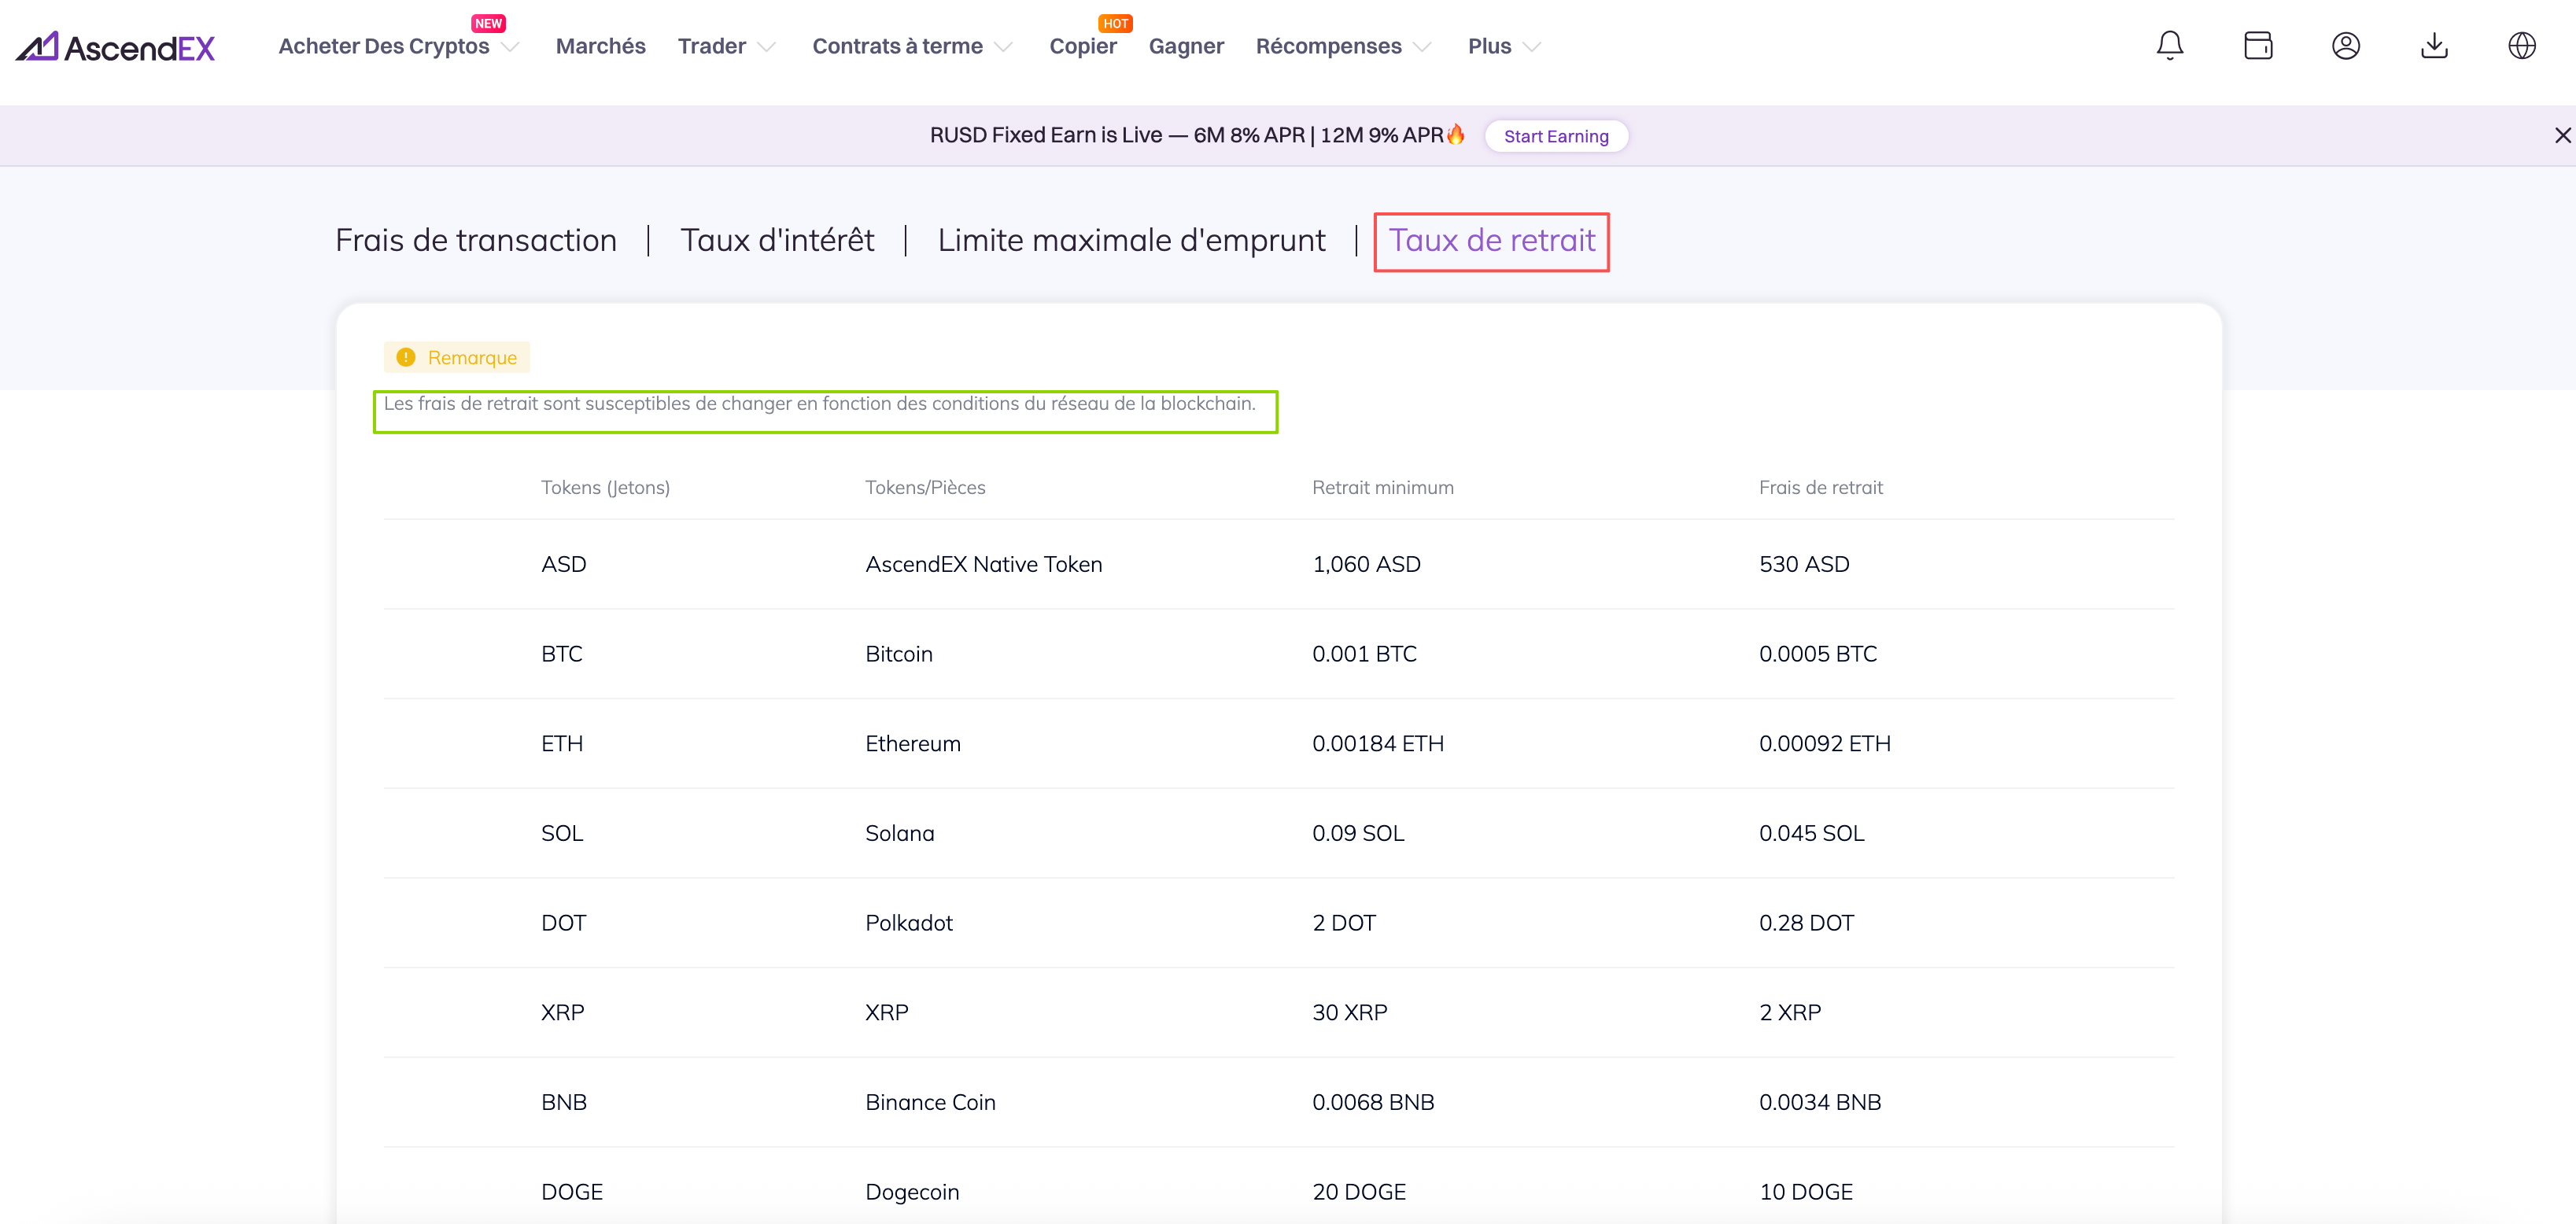Click the download app icon
The width and height of the screenshot is (2576, 1224).
[2433, 46]
